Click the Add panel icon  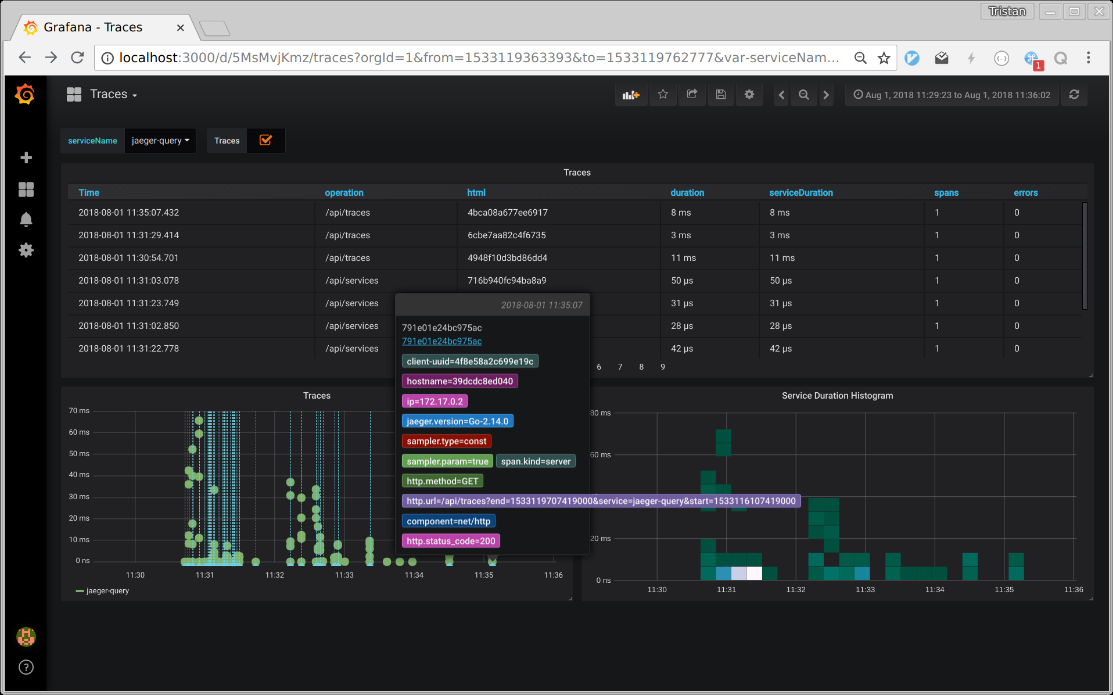(x=631, y=95)
